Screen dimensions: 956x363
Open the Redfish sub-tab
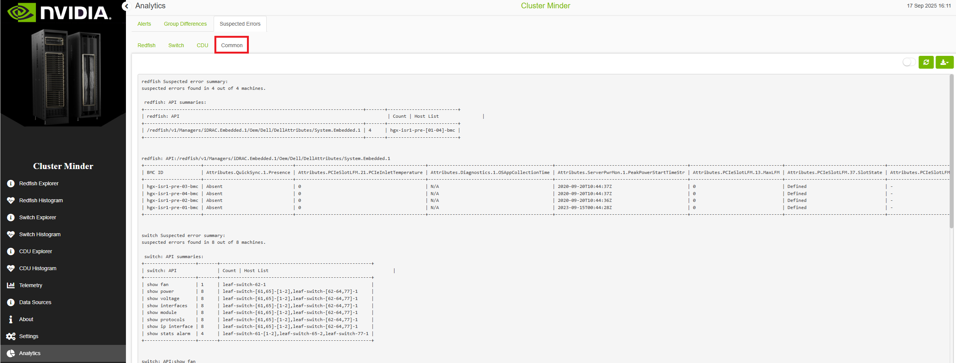(146, 45)
